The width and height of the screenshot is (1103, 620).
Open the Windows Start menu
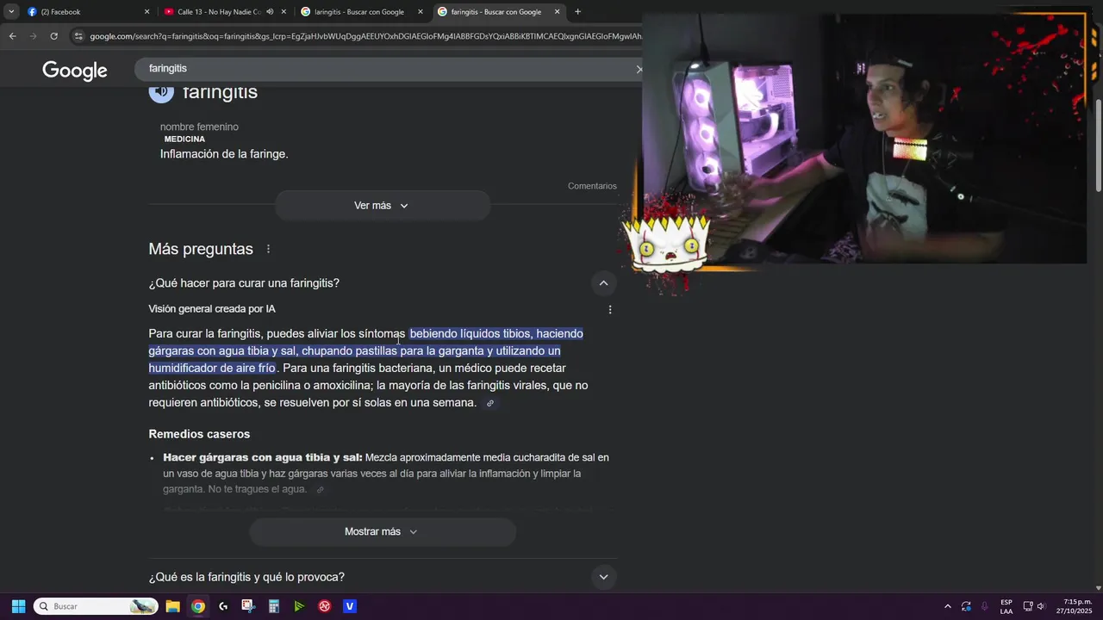click(x=18, y=606)
